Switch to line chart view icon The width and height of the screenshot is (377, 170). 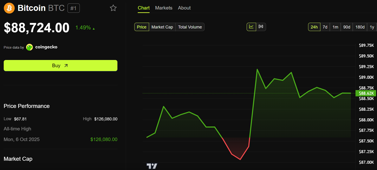pos(251,27)
